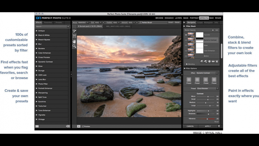
Task: Click the Dynamic Contrast gradient mask thumbnail
Action: coord(199,40)
